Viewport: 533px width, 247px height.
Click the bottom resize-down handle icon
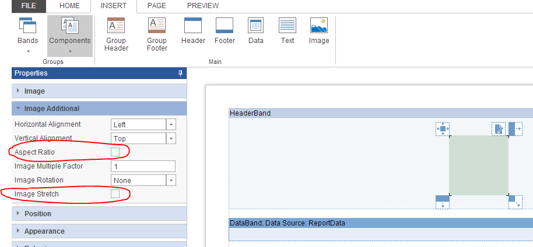[443, 202]
